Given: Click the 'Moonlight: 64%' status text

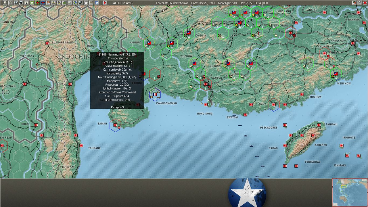Looking at the screenshot, I should [228, 3].
